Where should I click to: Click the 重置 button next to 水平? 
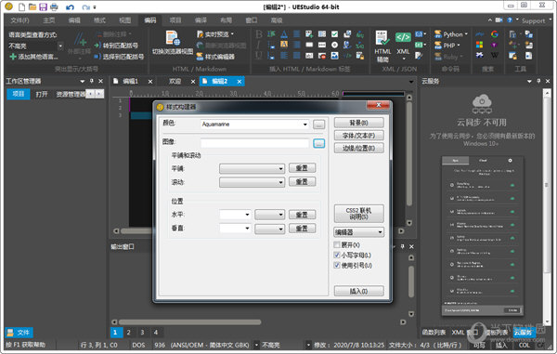[302, 215]
